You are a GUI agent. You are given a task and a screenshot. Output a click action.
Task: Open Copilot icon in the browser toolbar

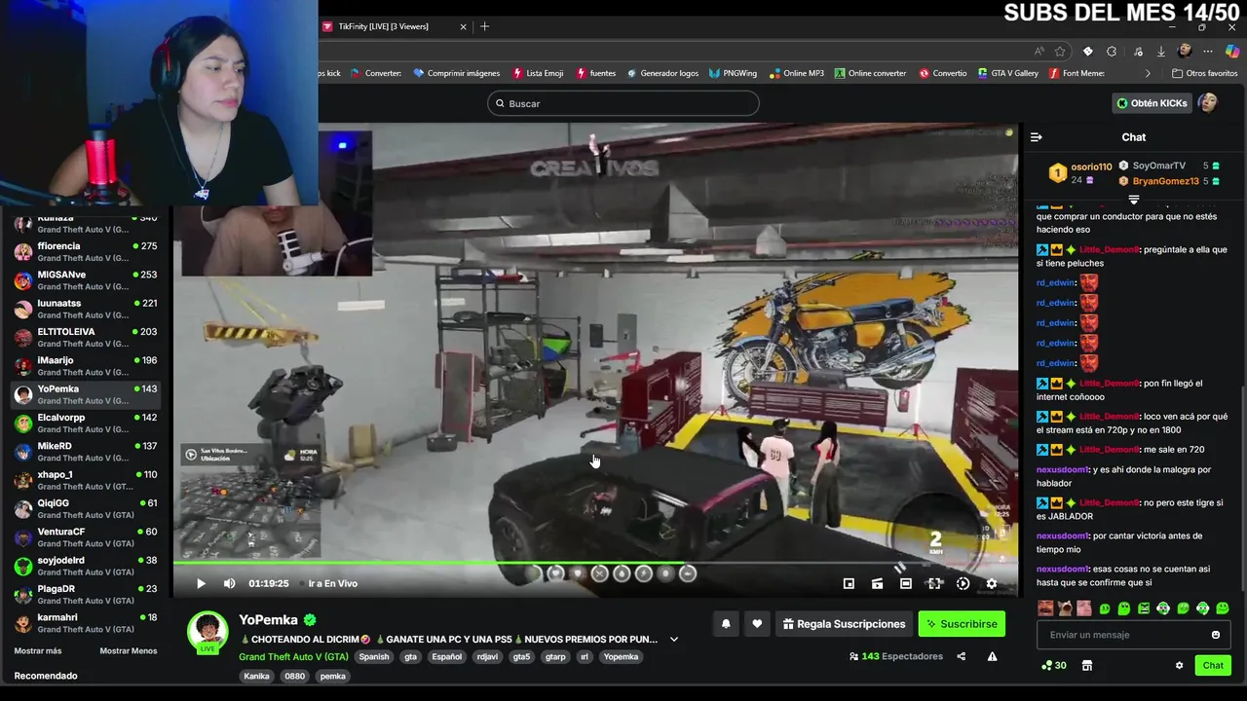point(1231,52)
